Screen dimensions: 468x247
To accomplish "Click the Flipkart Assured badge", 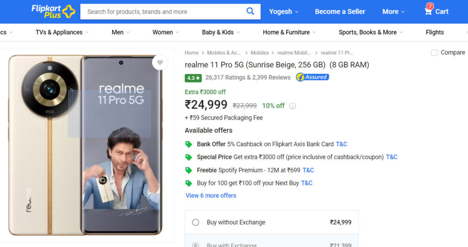I will coord(313,77).
